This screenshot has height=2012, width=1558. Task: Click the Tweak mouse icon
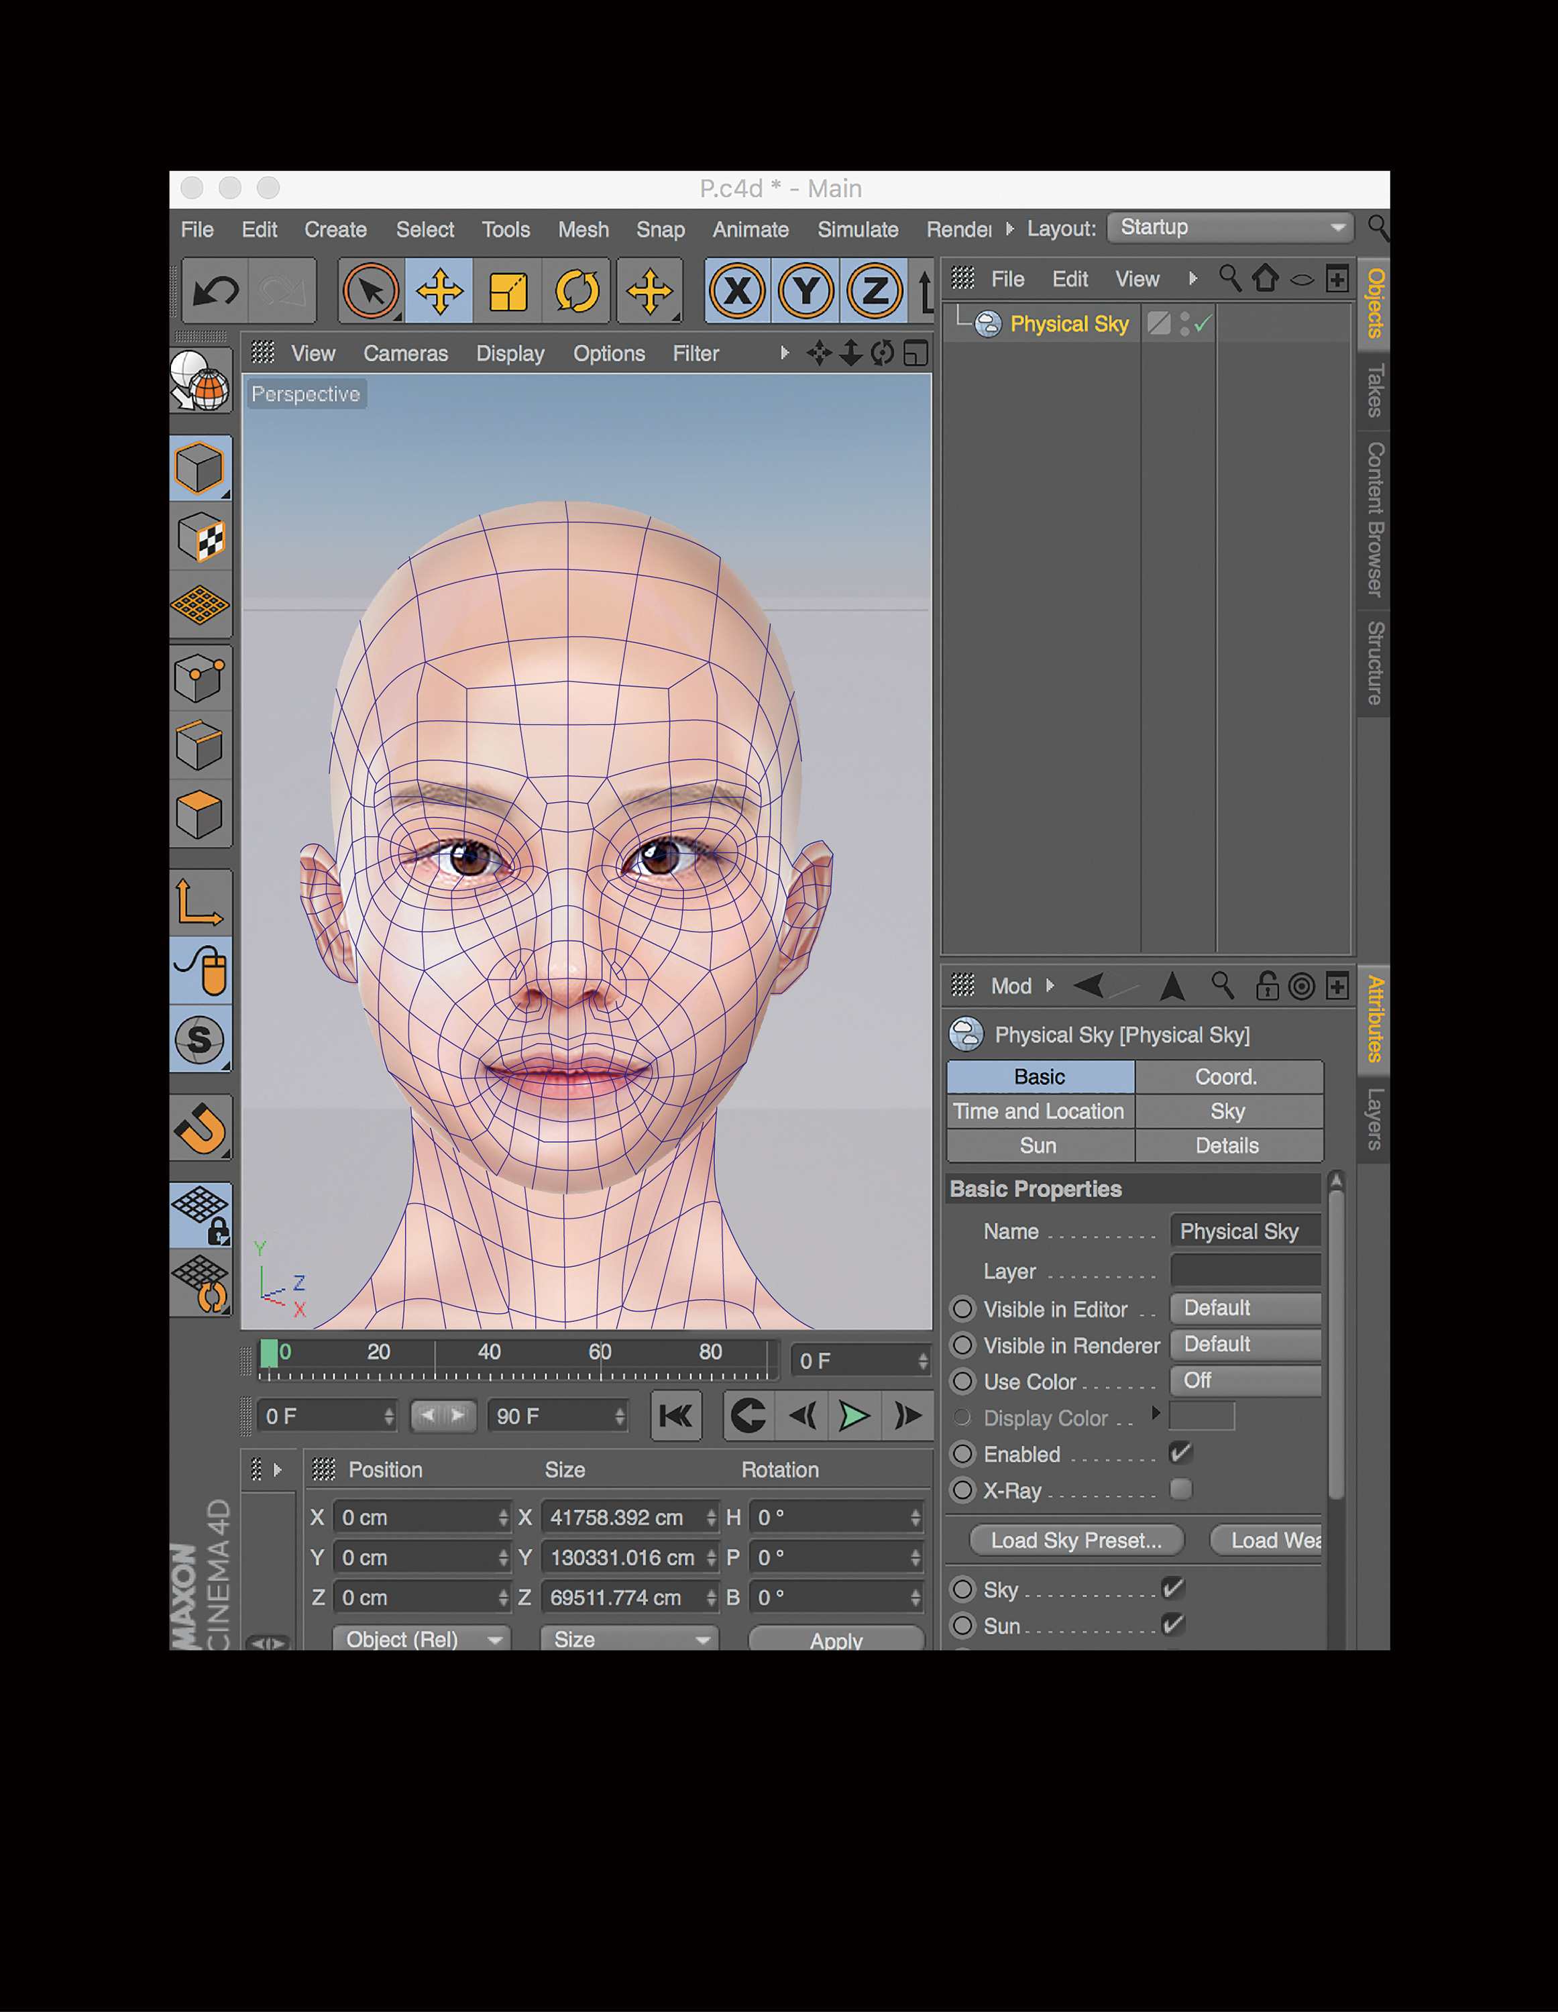pyautogui.click(x=200, y=971)
